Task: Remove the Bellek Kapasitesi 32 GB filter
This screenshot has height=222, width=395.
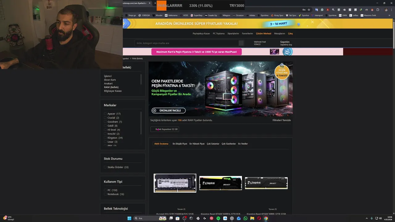Action: (x=165, y=129)
